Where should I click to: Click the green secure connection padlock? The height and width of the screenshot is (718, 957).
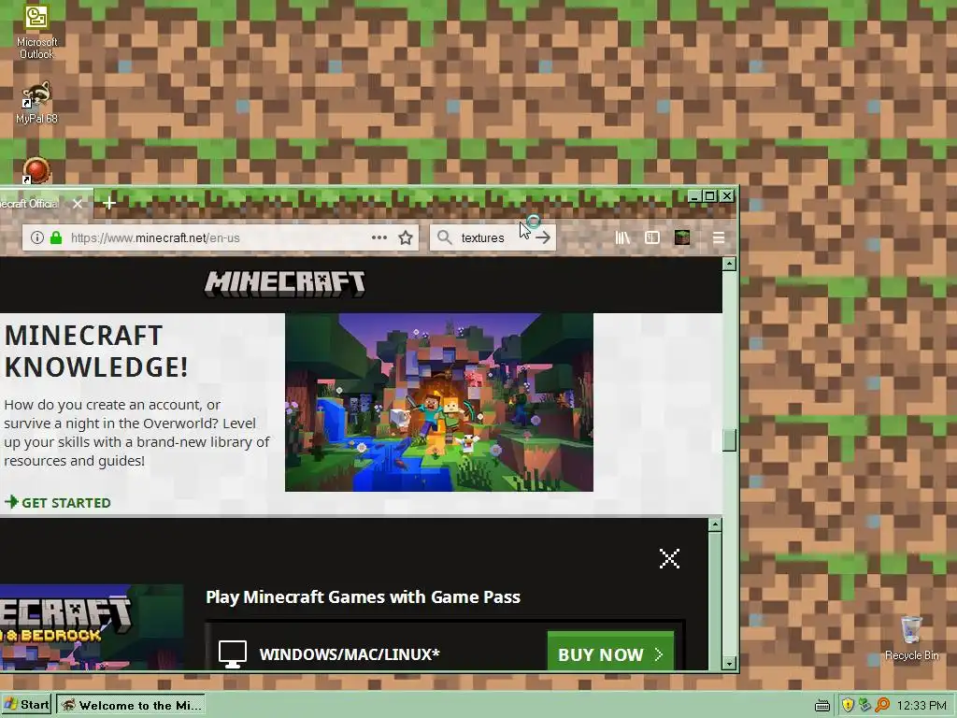[56, 237]
